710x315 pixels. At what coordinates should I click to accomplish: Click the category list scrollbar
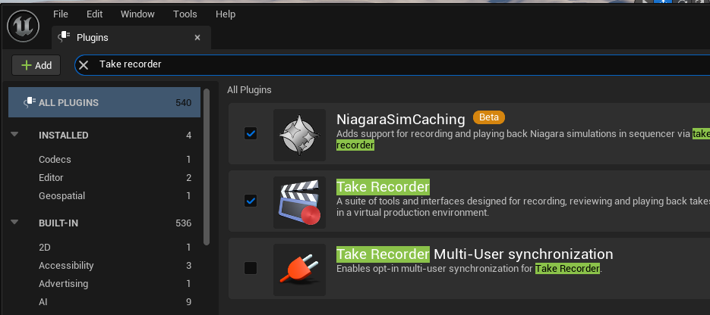click(x=207, y=167)
